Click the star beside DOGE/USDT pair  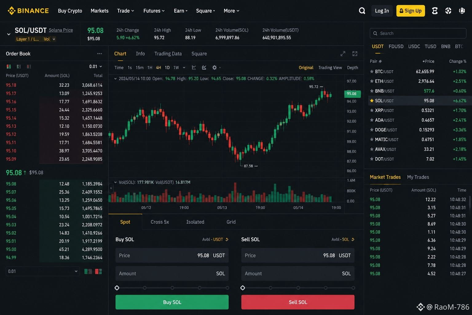[372, 130]
